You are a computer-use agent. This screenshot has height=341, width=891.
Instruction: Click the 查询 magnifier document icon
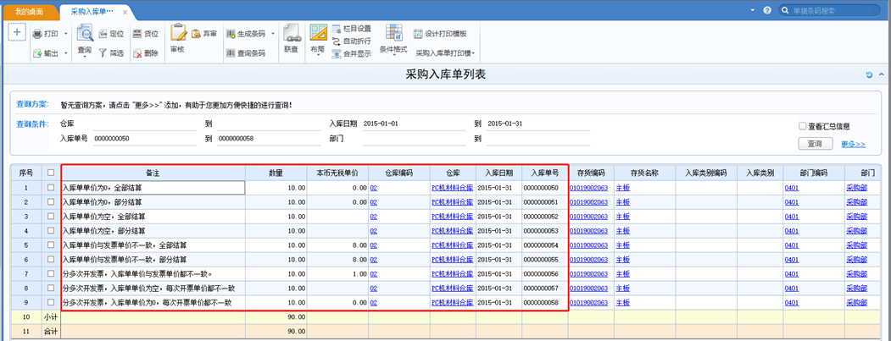tap(85, 34)
